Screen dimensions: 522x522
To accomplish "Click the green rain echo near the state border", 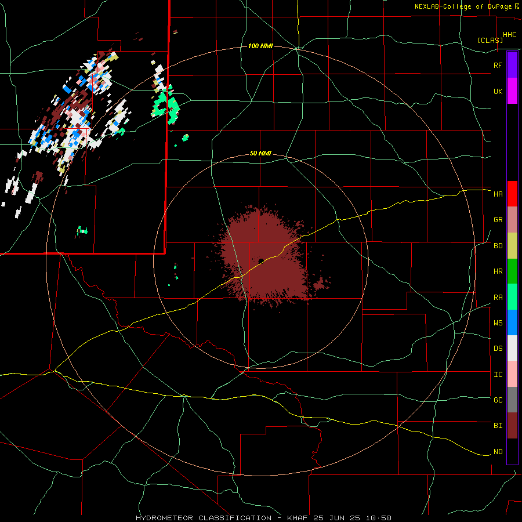I will click(x=166, y=105).
